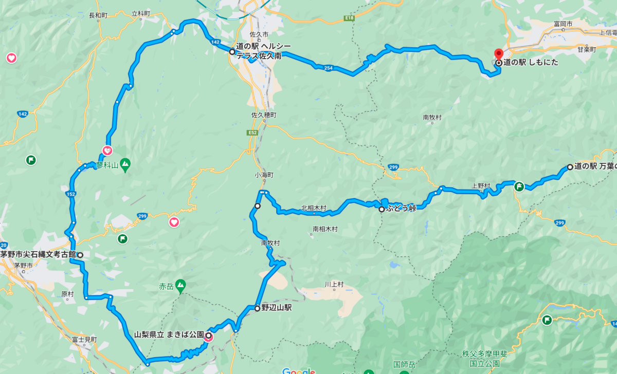
Task: Click the waypoint at 道の駅 ヘルシーテラス佐久南
Action: pos(232,52)
